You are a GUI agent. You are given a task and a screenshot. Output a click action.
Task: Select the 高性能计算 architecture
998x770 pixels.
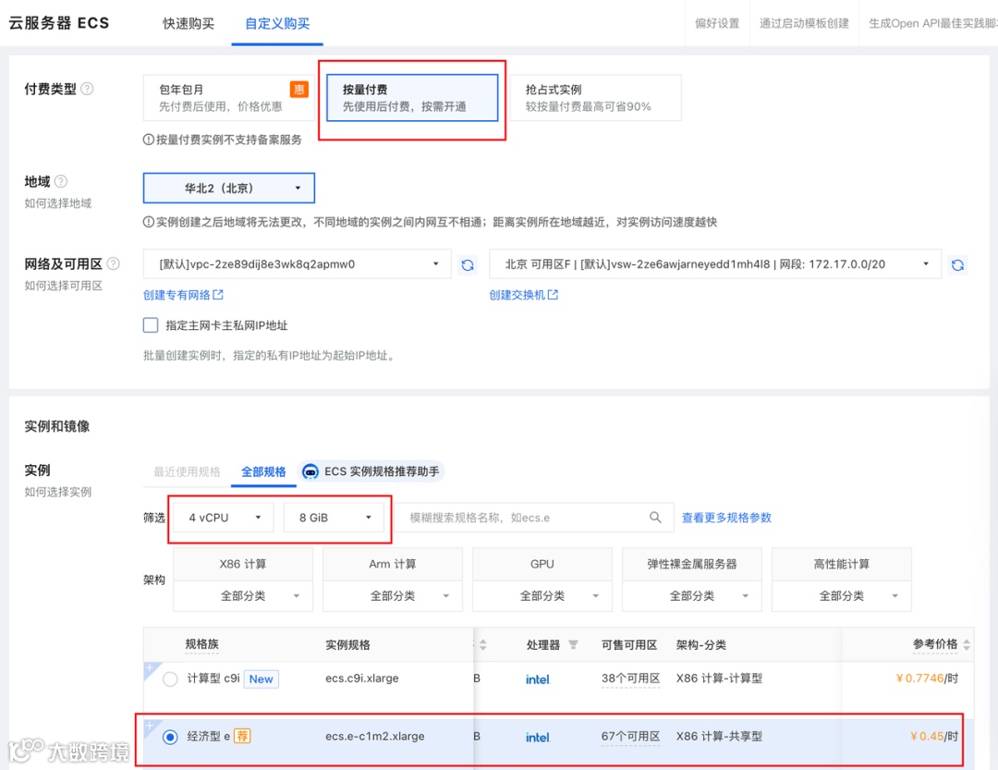(x=842, y=564)
